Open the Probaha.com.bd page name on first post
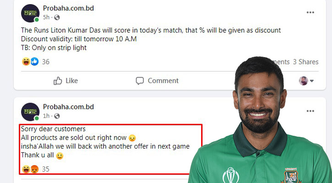 tap(68, 8)
